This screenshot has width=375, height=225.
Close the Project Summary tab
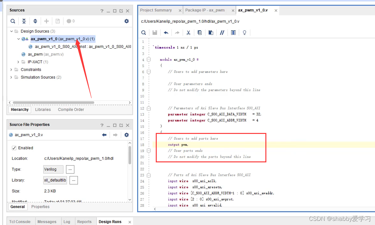180,11
